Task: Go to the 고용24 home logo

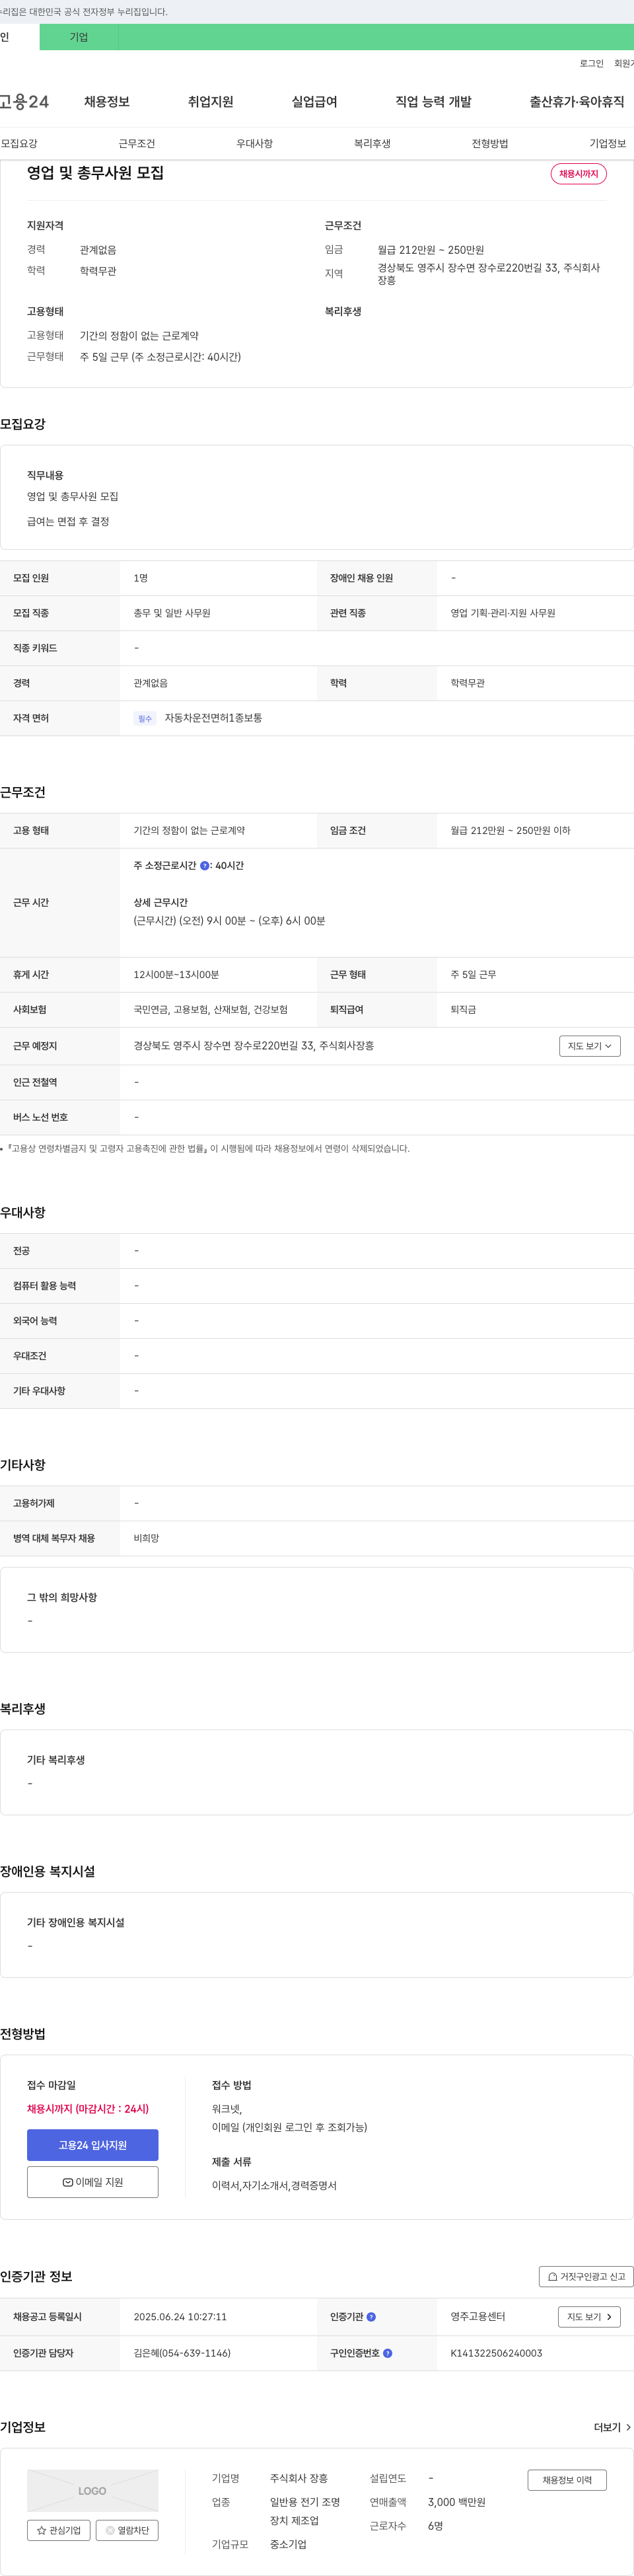Action: (x=23, y=102)
